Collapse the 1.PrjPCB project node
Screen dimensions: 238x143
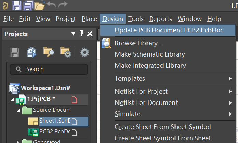[x=13, y=100]
